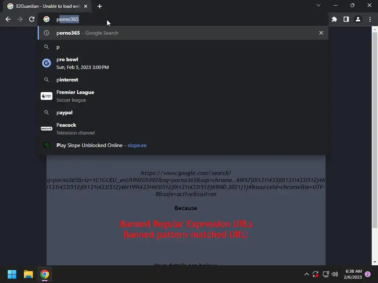This screenshot has width=378, height=283.
Task: Open the Extensions puzzle icon
Action: [334, 19]
